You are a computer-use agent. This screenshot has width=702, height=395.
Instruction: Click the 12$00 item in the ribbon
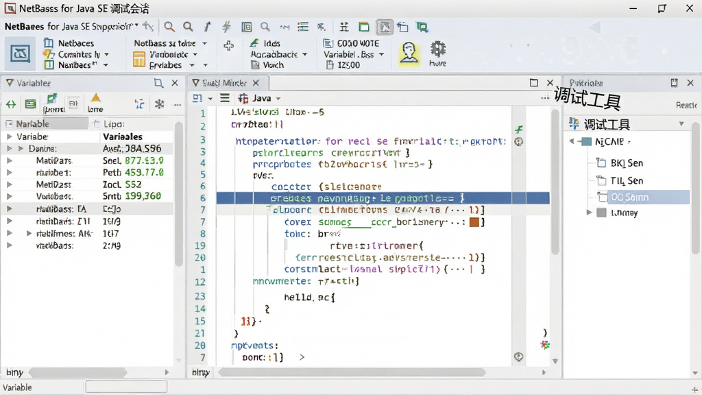pyautogui.click(x=343, y=65)
